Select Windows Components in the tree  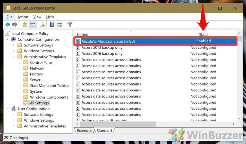pos(49,97)
